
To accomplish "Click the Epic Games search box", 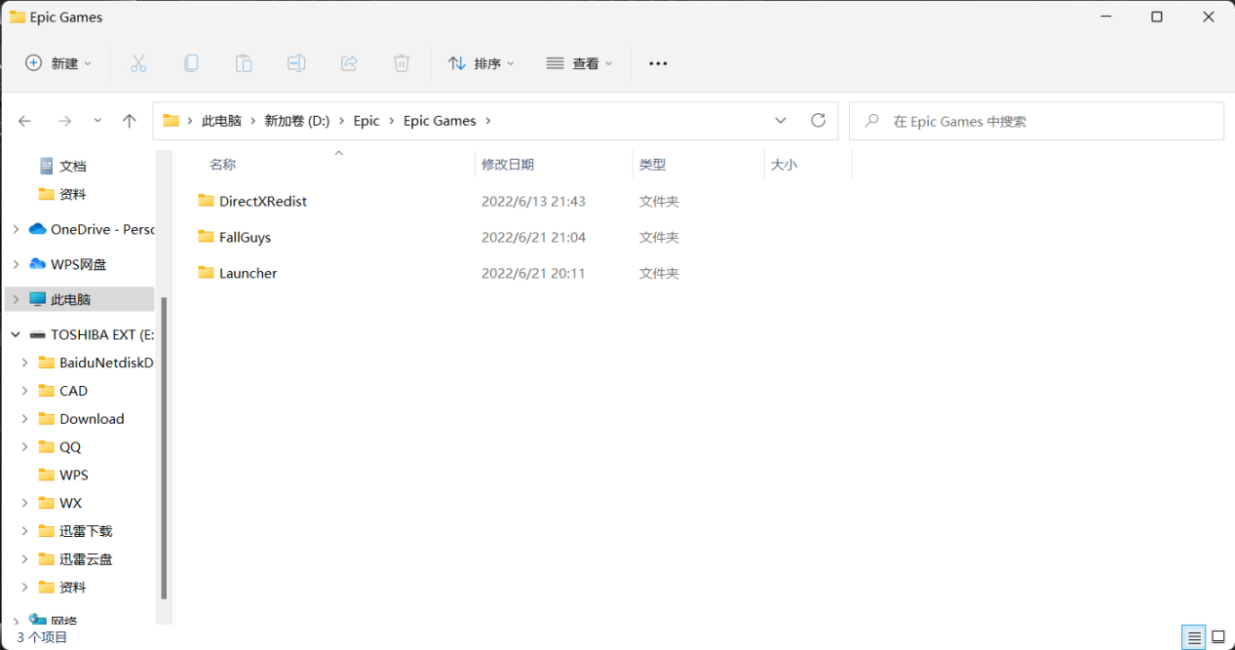I will 1036,121.
